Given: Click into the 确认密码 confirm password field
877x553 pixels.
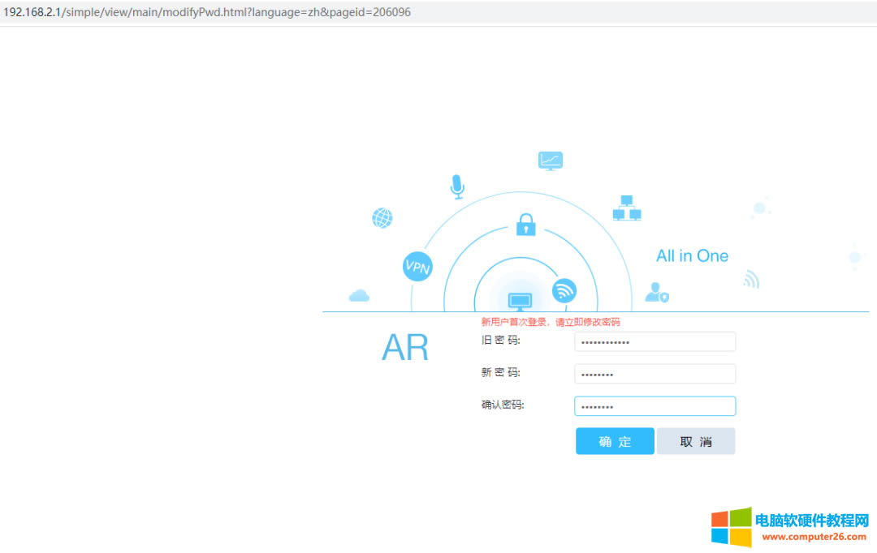Looking at the screenshot, I should 654,406.
